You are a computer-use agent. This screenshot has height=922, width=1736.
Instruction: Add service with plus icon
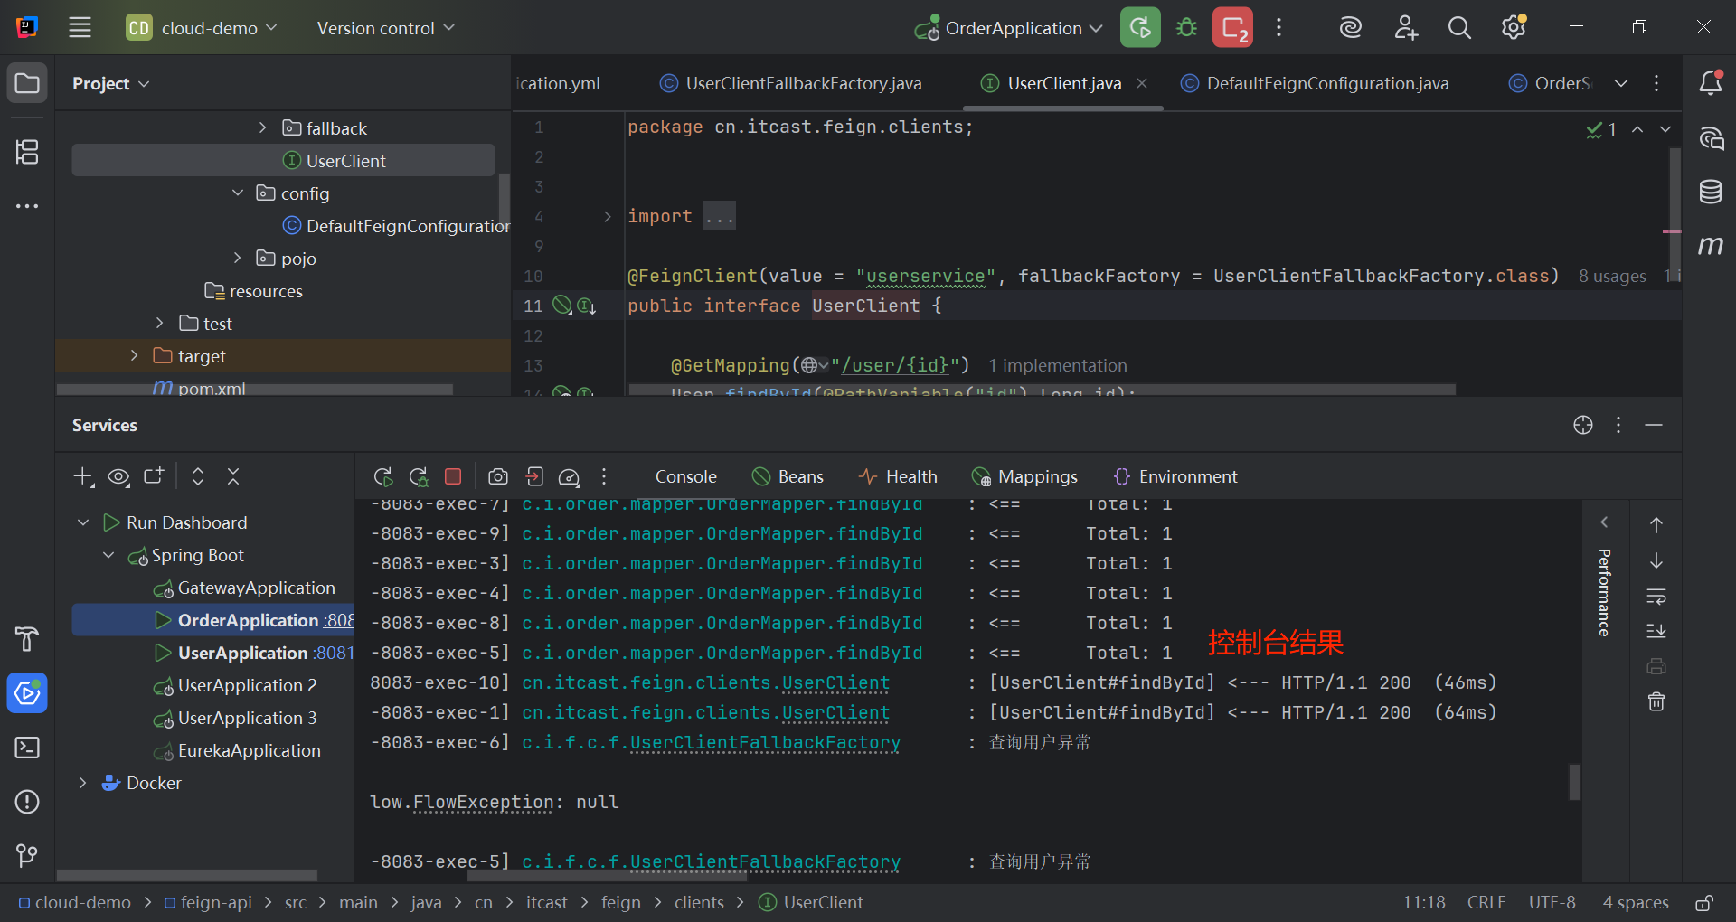(x=83, y=476)
